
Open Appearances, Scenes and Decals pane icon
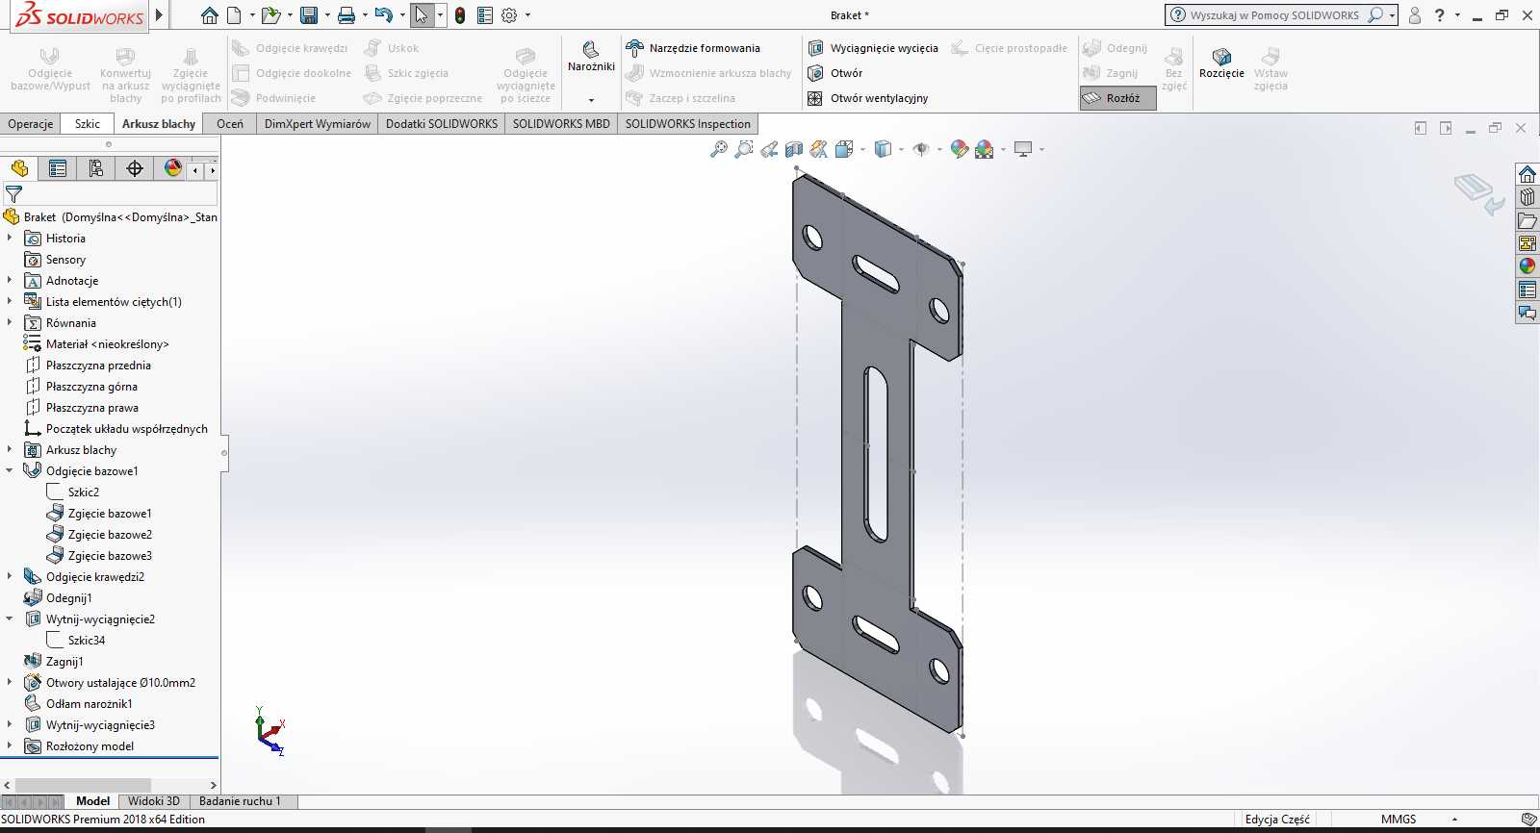(x=1527, y=266)
